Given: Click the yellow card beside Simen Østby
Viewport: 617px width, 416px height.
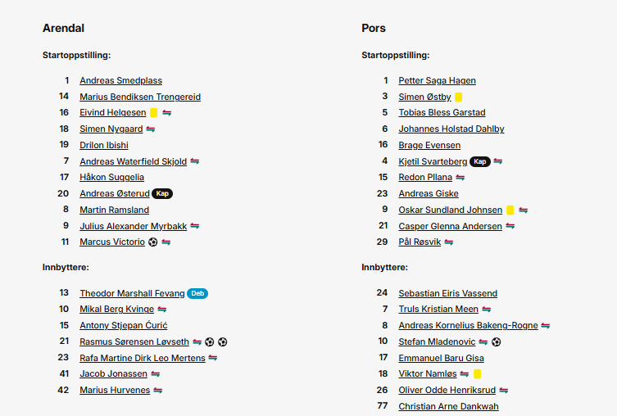Looking at the screenshot, I should (x=458, y=97).
